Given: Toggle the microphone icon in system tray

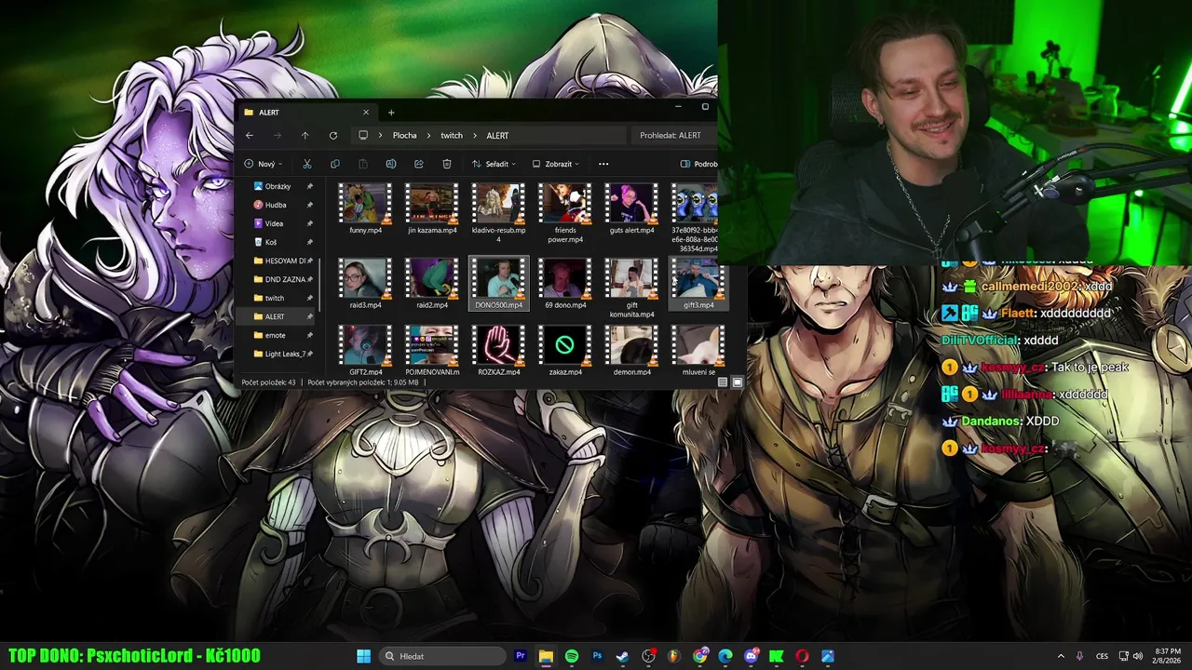Looking at the screenshot, I should click(1079, 656).
